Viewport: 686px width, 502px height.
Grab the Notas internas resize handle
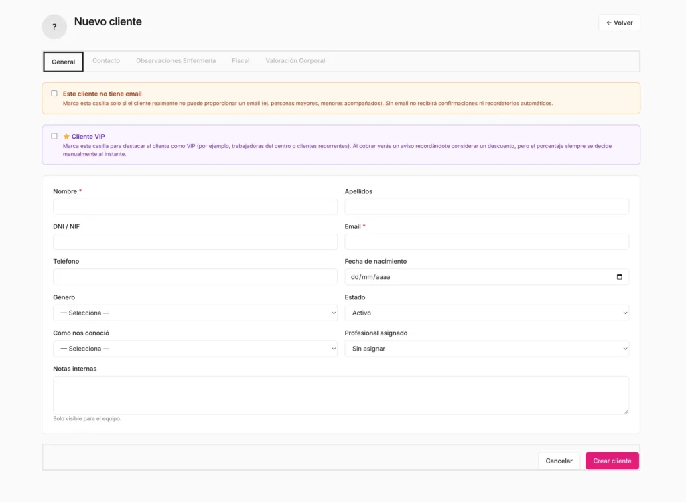pyautogui.click(x=626, y=411)
